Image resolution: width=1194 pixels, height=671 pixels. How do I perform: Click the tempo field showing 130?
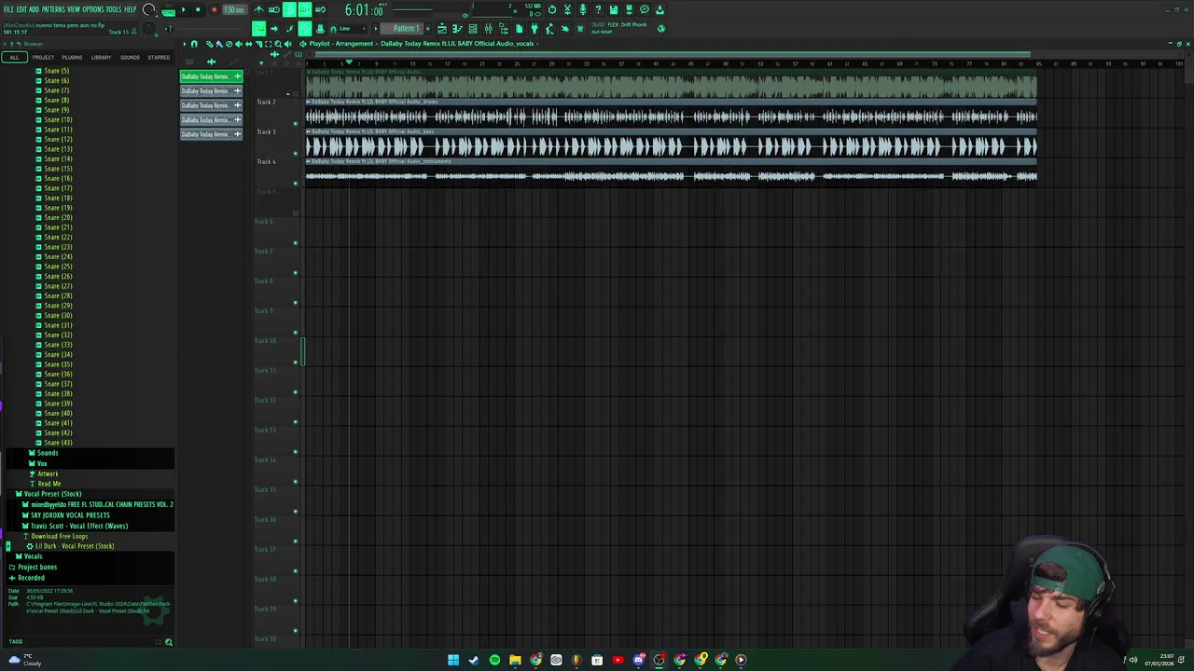(233, 9)
